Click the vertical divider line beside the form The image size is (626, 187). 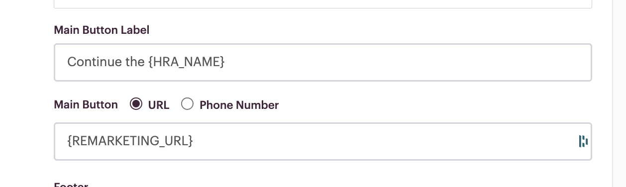613,93
